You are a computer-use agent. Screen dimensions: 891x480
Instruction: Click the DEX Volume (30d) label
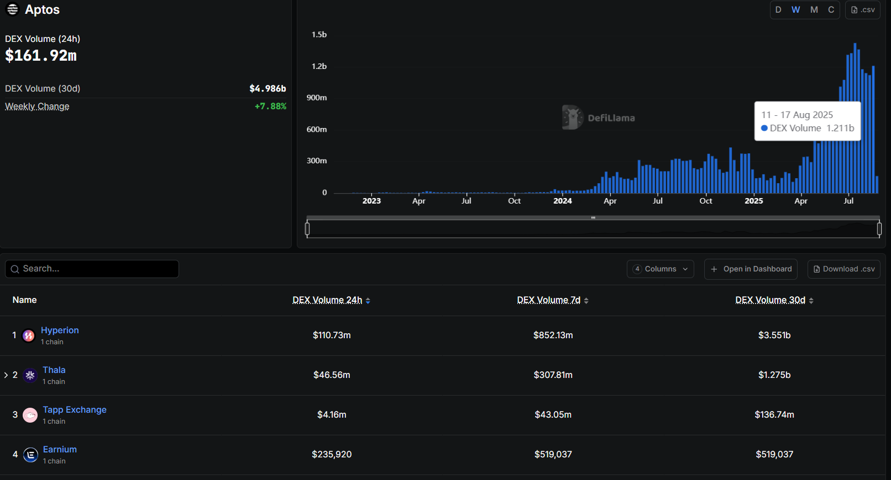43,89
